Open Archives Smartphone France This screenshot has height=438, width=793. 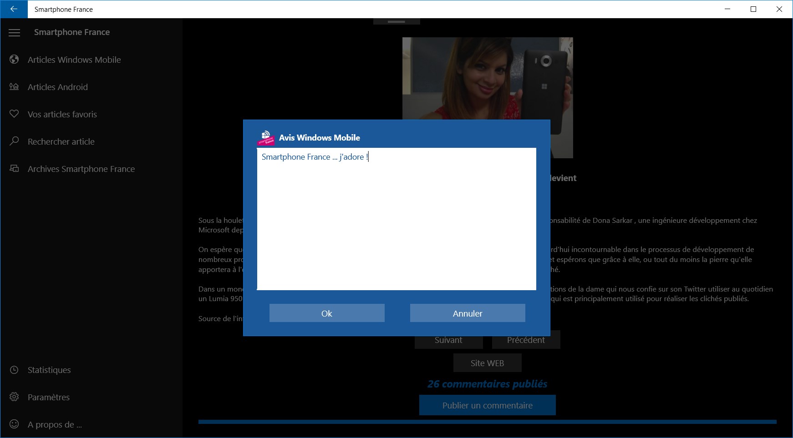(81, 169)
